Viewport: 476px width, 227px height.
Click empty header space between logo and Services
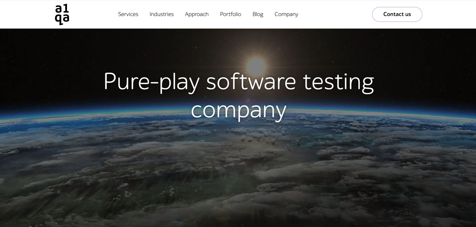coord(93,14)
